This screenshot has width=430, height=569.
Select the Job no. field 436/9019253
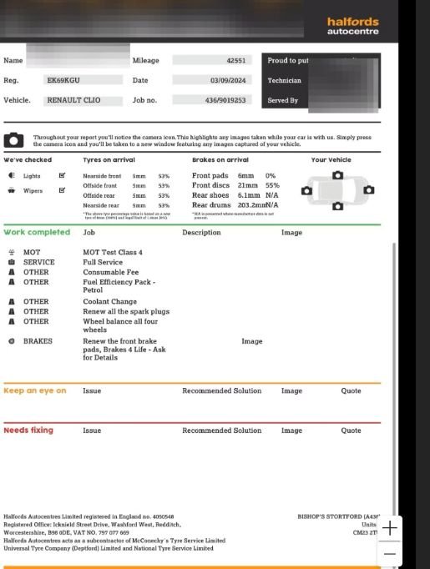212,100
